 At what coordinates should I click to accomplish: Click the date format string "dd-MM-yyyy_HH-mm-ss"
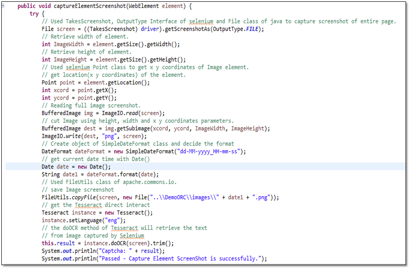[x=209, y=152]
